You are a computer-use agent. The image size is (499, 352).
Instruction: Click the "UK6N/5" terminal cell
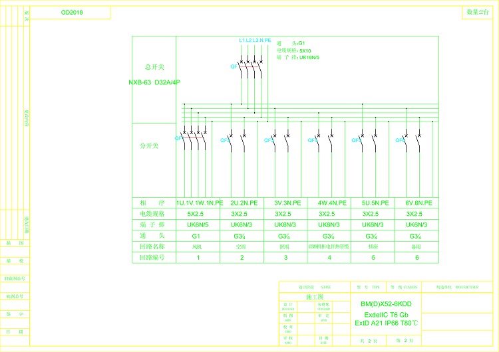pos(198,225)
